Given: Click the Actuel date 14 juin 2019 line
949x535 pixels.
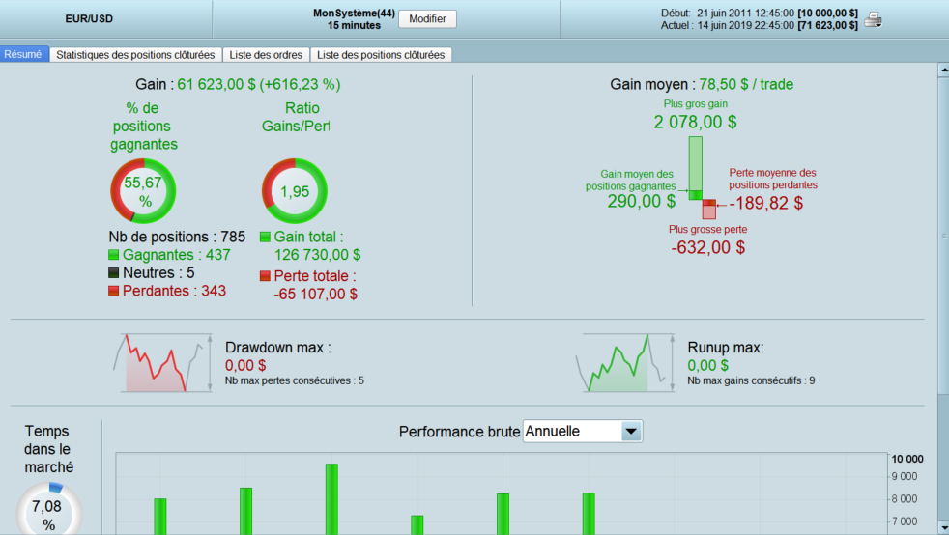Looking at the screenshot, I should point(760,25).
